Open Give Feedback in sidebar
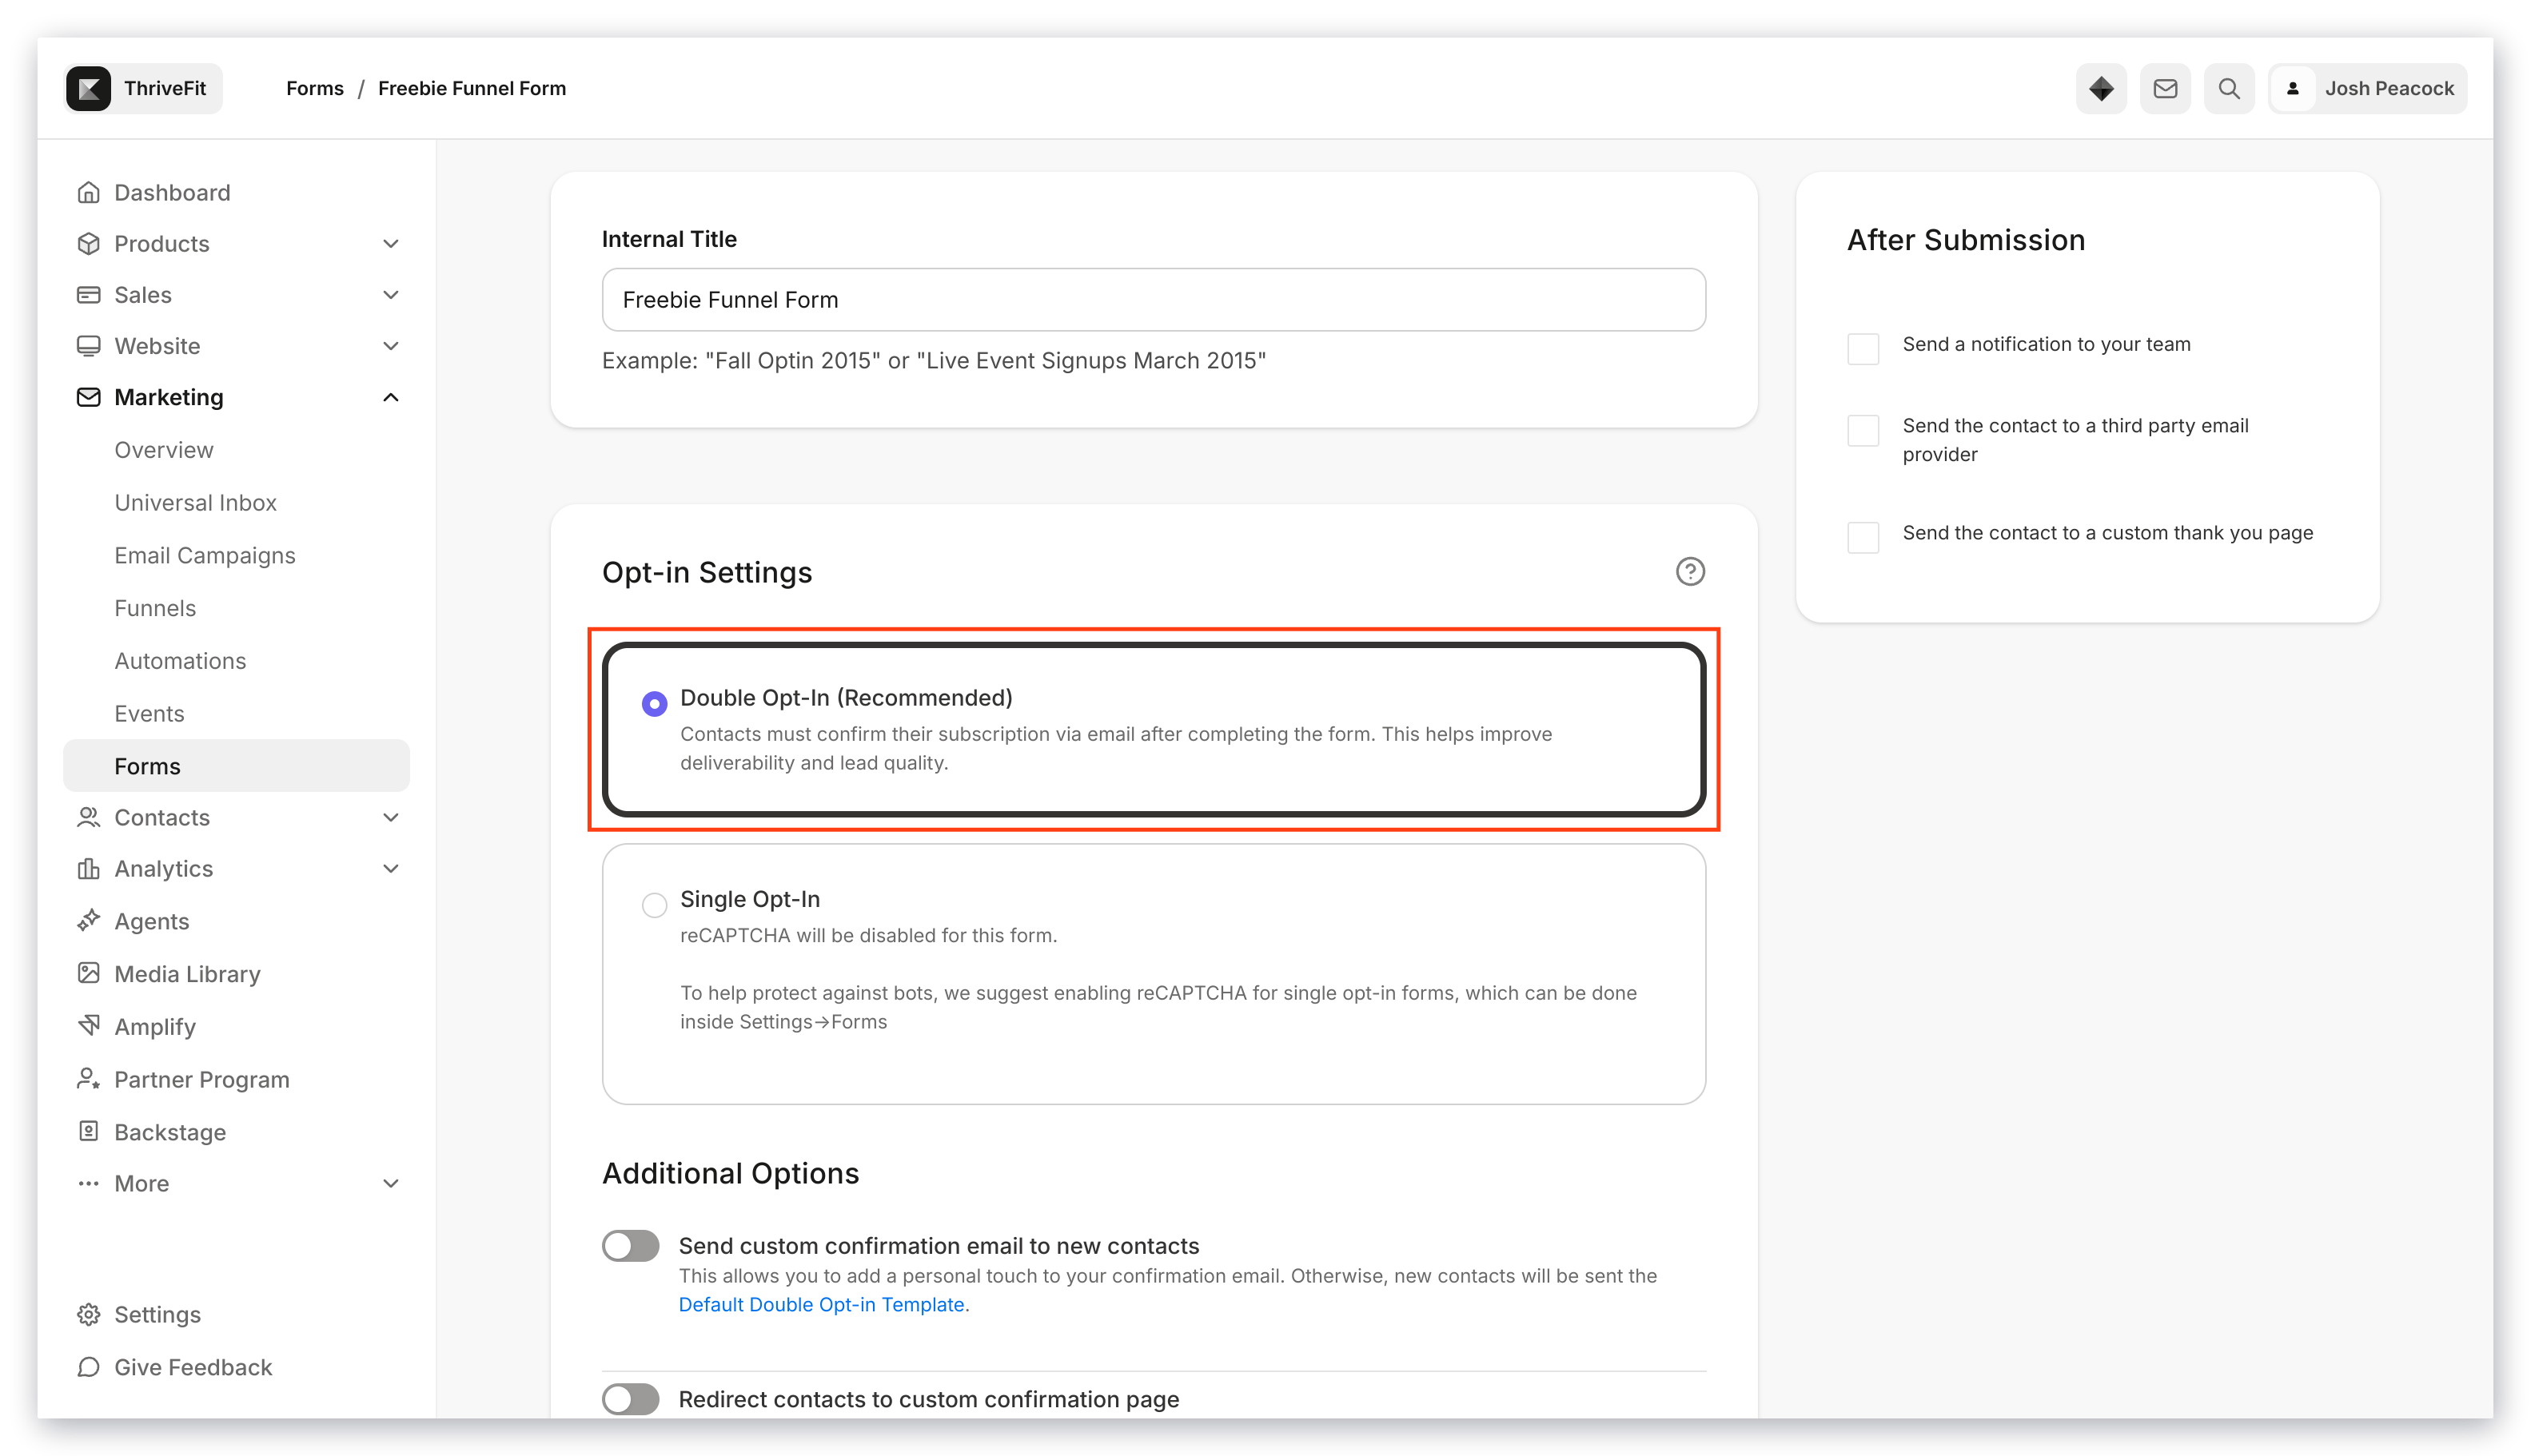Viewport: 2531px width, 1456px height. pyautogui.click(x=193, y=1367)
